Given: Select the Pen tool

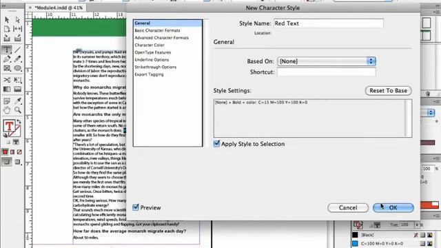Looking at the screenshot, I should pos(7,59).
